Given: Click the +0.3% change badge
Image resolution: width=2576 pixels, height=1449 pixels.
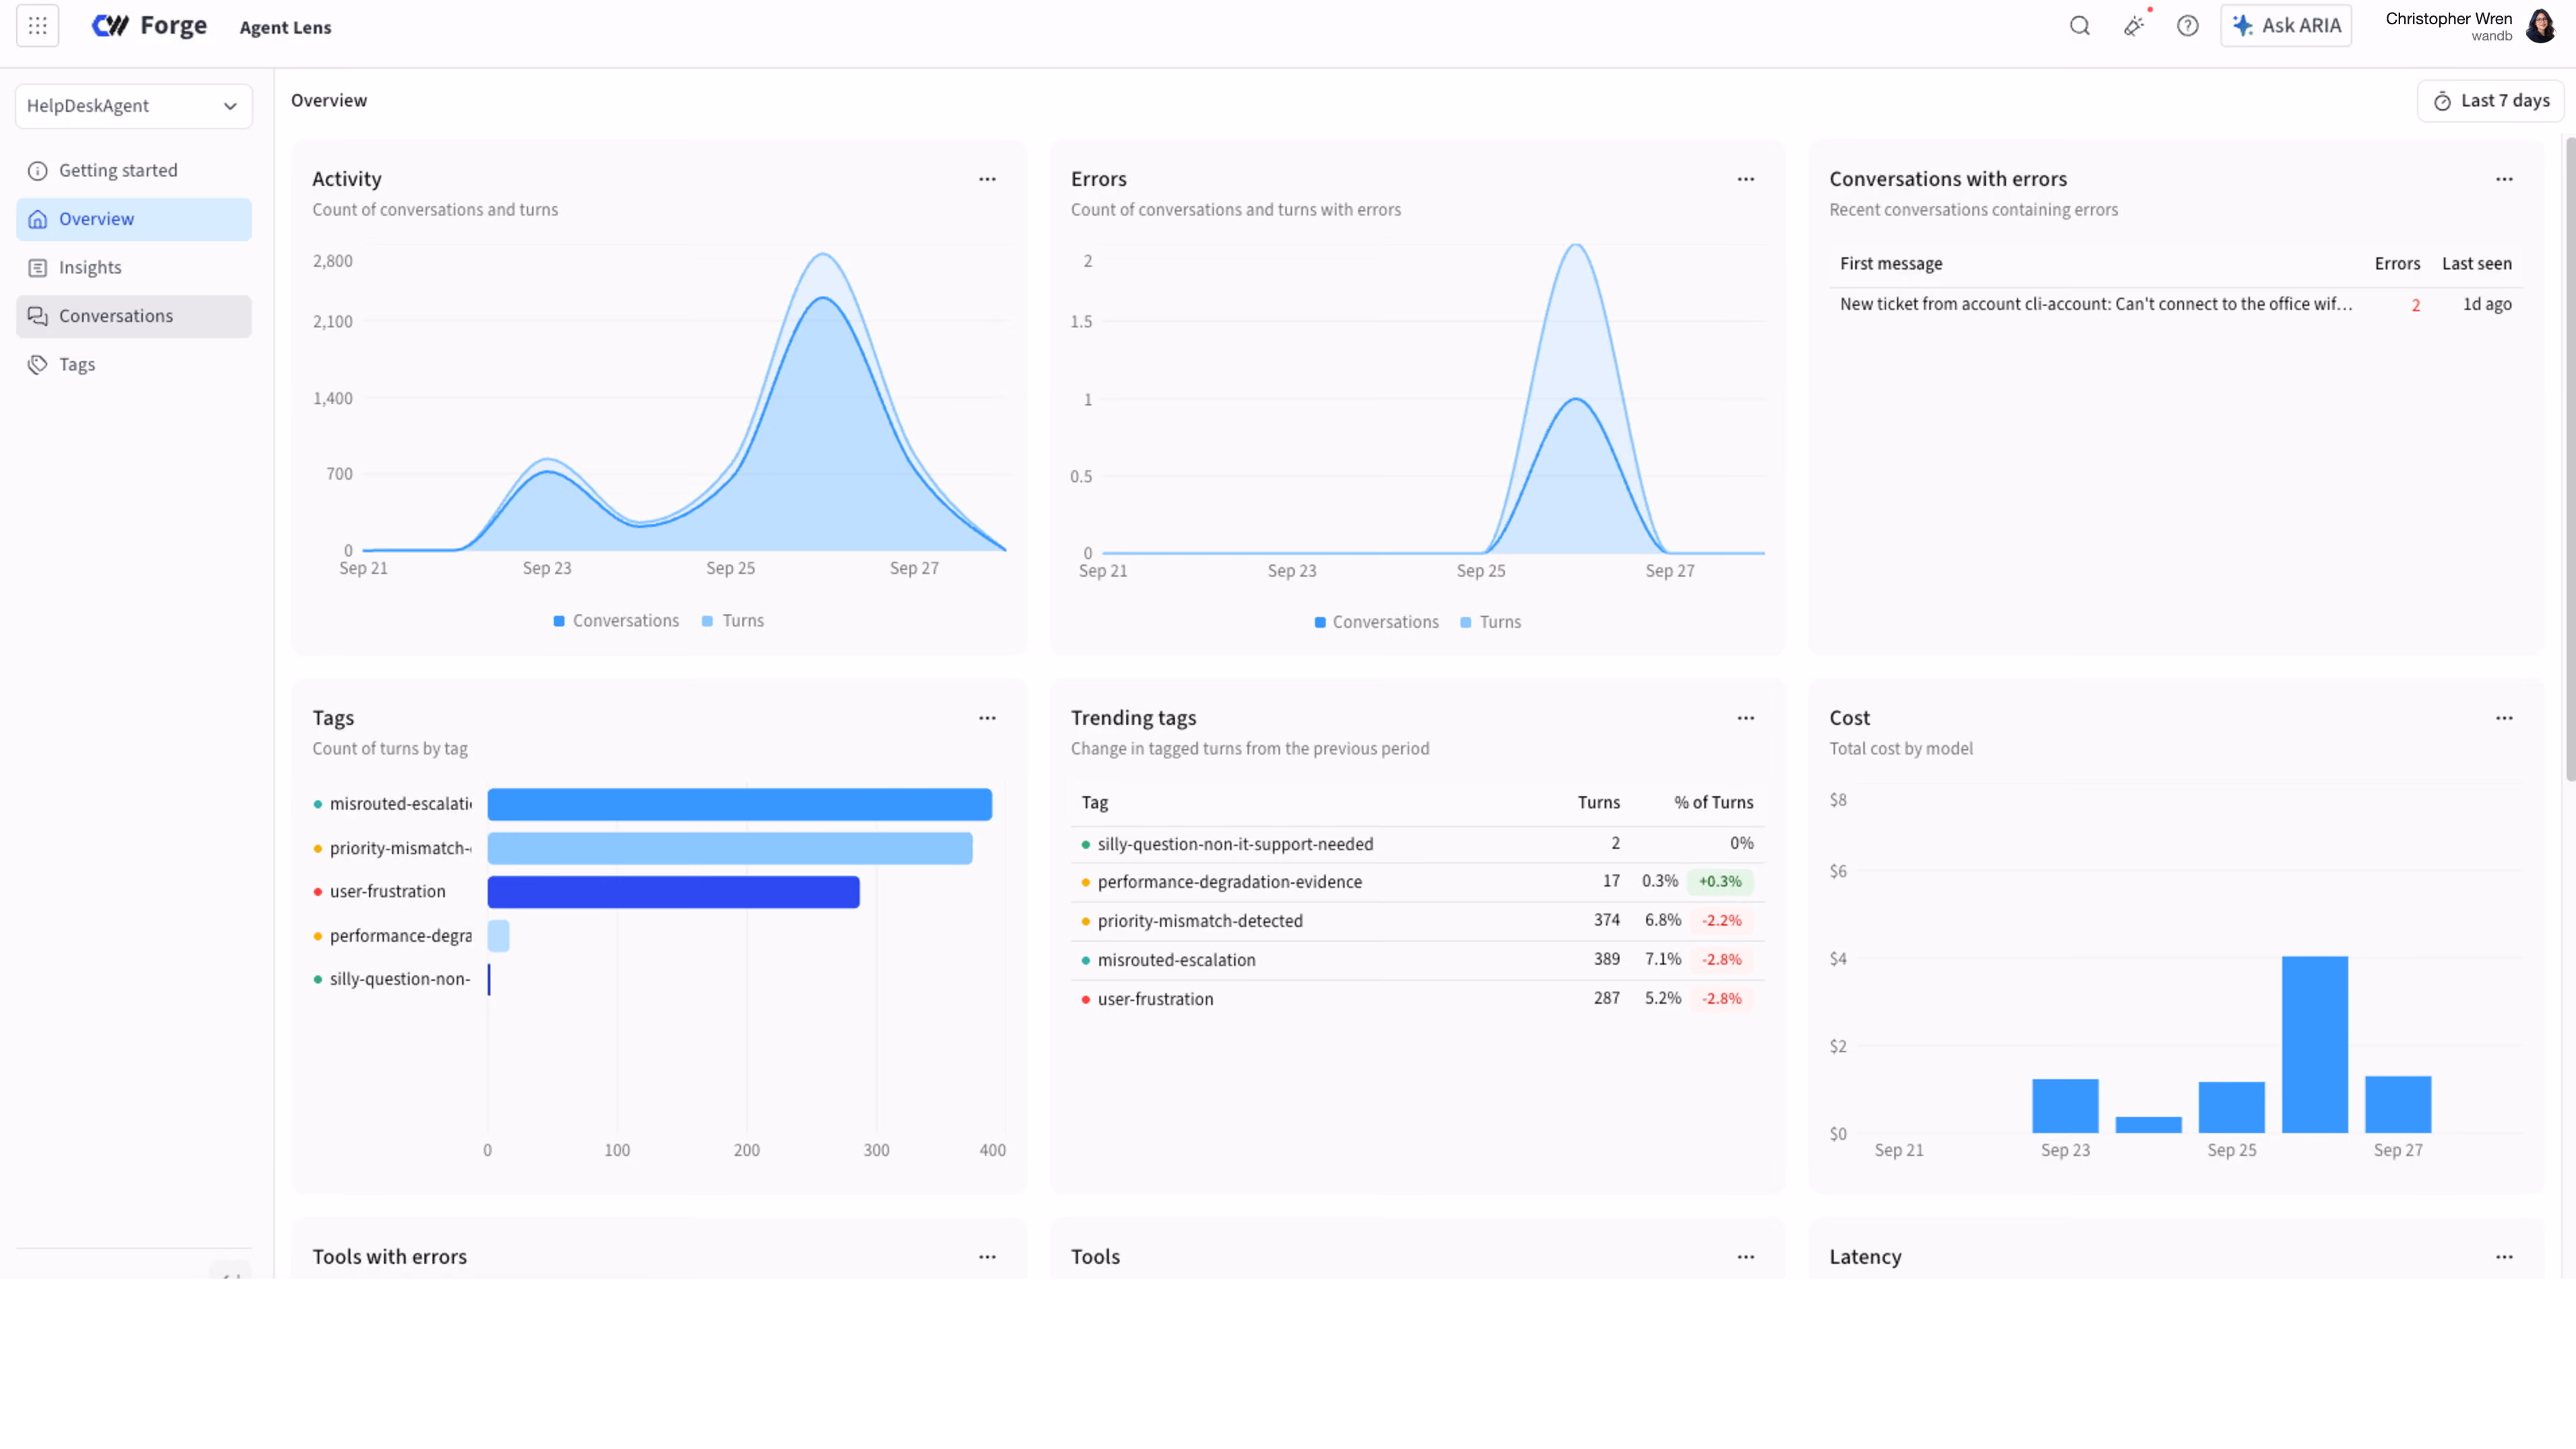Looking at the screenshot, I should pyautogui.click(x=1720, y=882).
